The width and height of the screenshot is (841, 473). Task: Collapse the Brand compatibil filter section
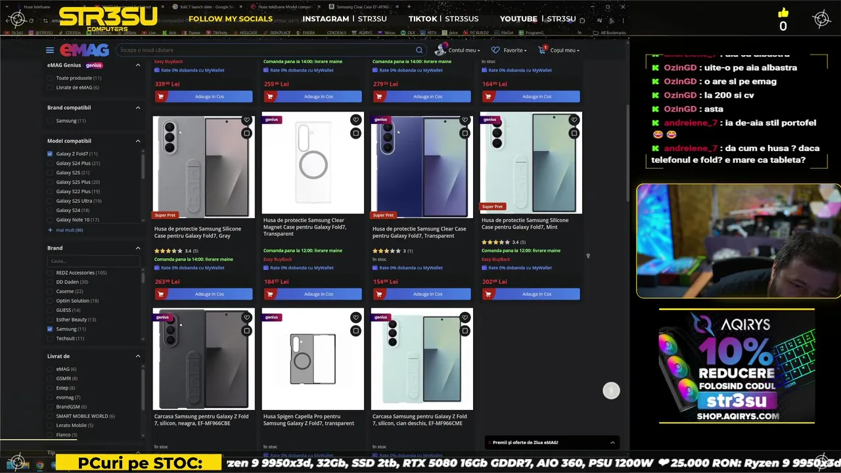[138, 108]
